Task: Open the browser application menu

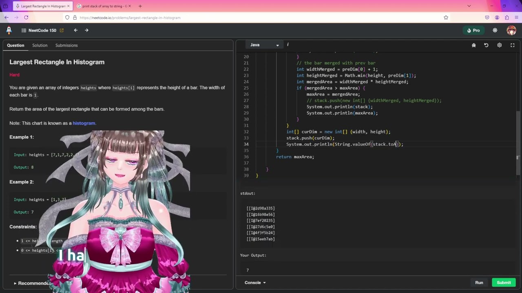Action: pos(516,17)
